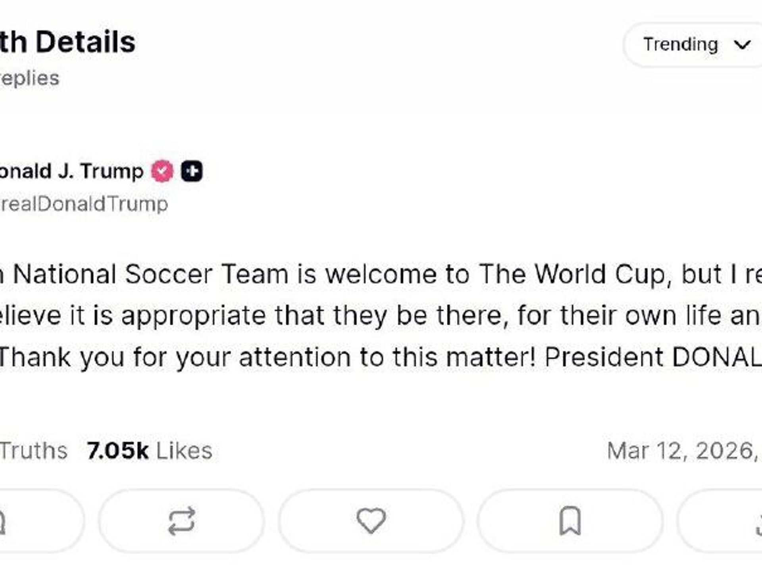The width and height of the screenshot is (762, 570).
Task: Click the Mar 12, 2026 timestamp
Action: point(683,451)
